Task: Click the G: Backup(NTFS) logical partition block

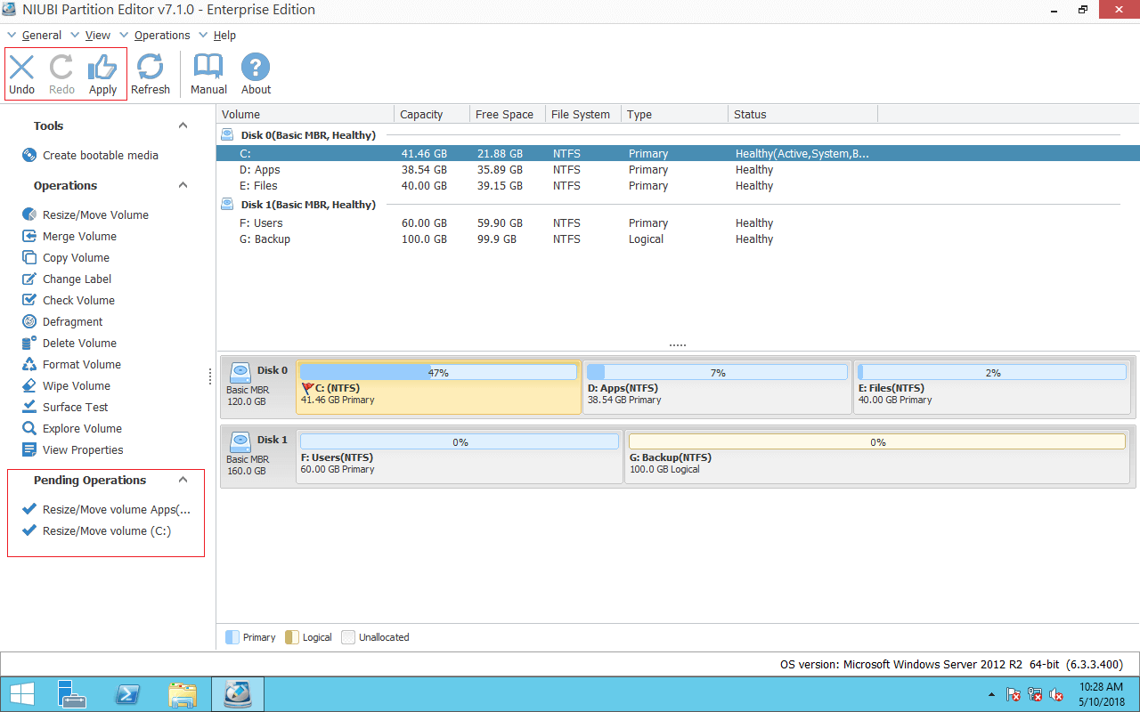Action: pyautogui.click(x=877, y=456)
